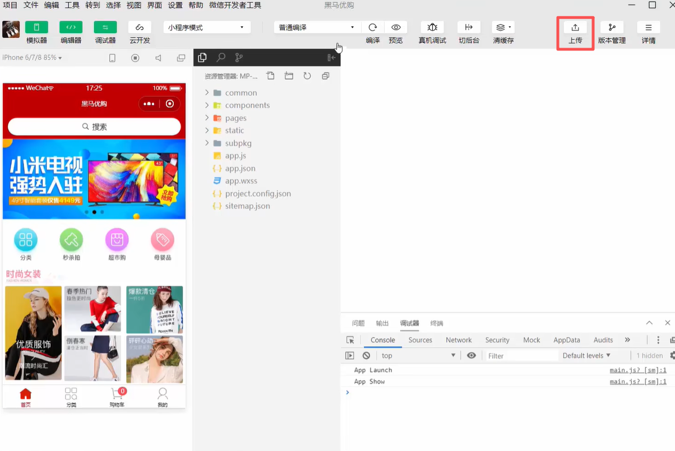Open the search icon in editor sidebar
The width and height of the screenshot is (675, 451).
[221, 58]
